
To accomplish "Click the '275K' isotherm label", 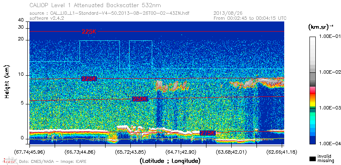I will (x=208, y=133).
